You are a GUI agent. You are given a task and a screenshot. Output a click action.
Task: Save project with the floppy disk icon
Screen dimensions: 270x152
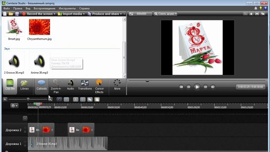coord(17,14)
